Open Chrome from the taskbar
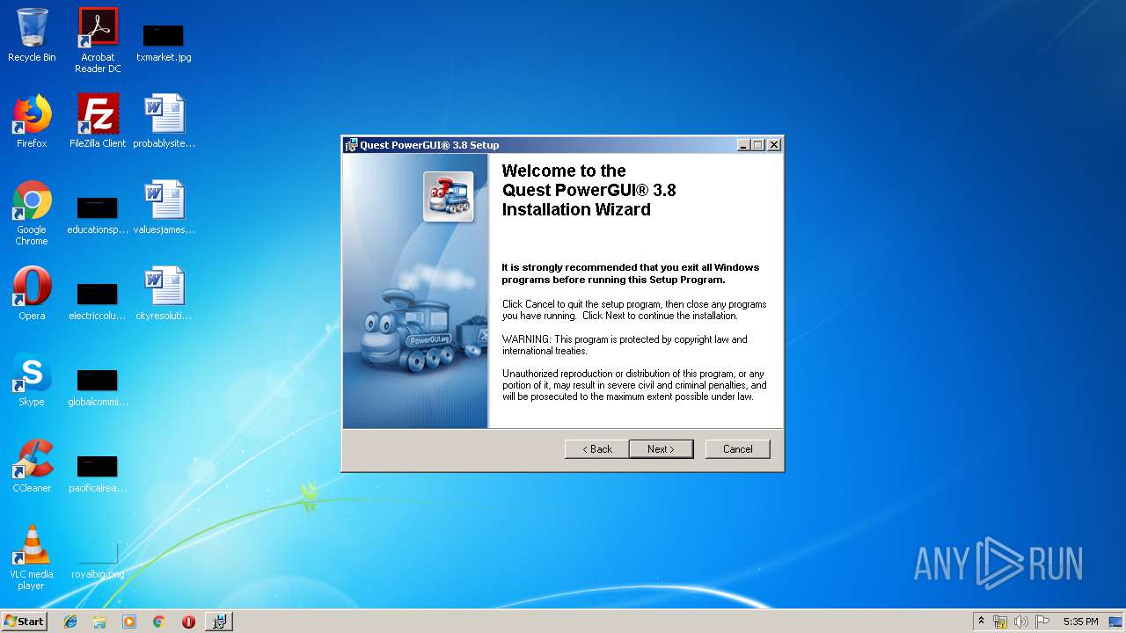Image resolution: width=1126 pixels, height=633 pixels. click(x=158, y=622)
